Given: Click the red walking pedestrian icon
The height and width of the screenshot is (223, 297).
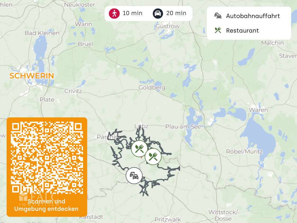Looking at the screenshot, I should click(114, 13).
